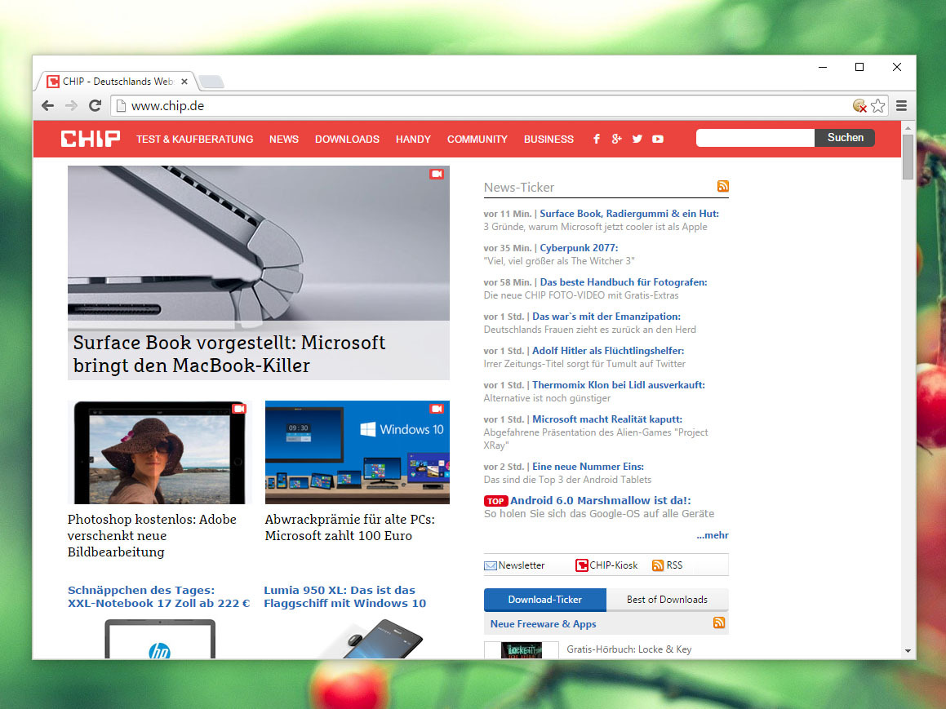
Task: Open Gratis-Hörbuch: Locke & Key link
Action: [x=628, y=649]
